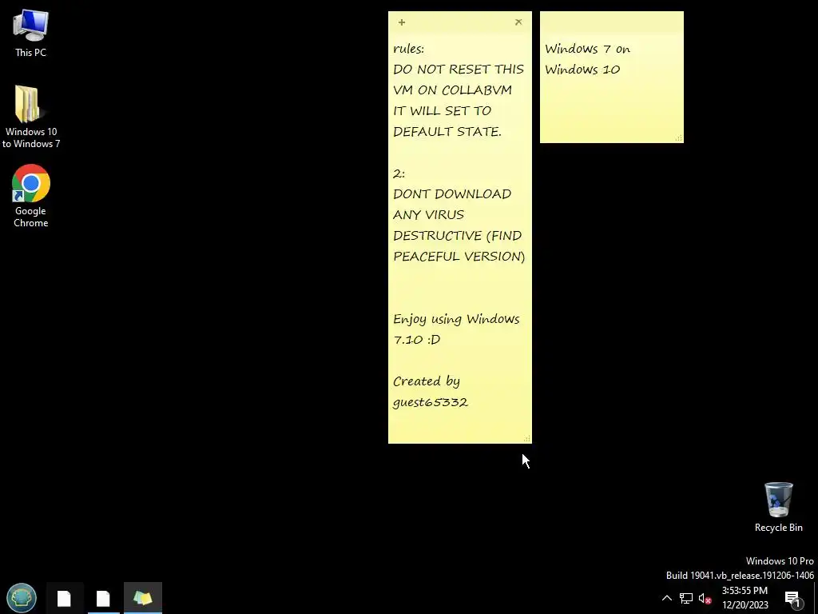This screenshot has height=614, width=818.
Task: Open the network status tray icon
Action: [685, 598]
